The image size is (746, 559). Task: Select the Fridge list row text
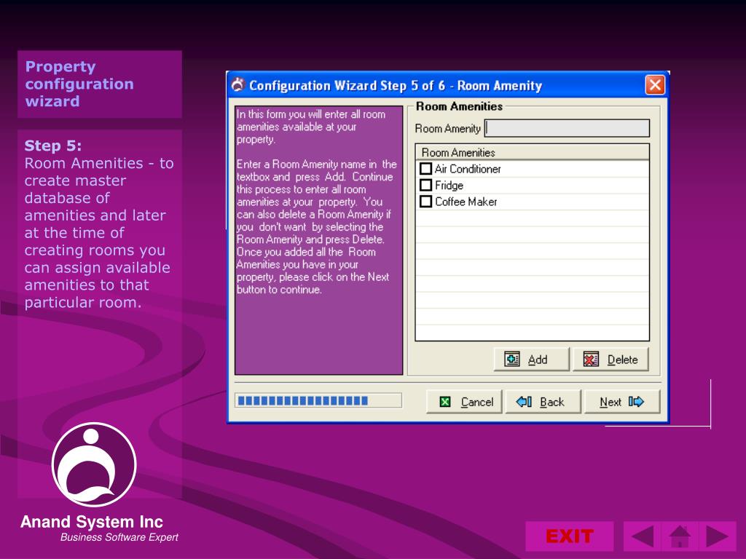point(449,186)
